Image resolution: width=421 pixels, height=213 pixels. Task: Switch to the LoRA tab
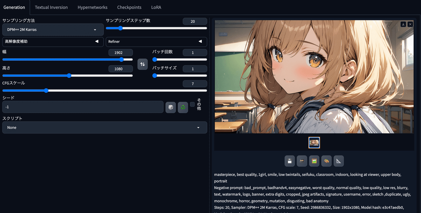click(156, 7)
